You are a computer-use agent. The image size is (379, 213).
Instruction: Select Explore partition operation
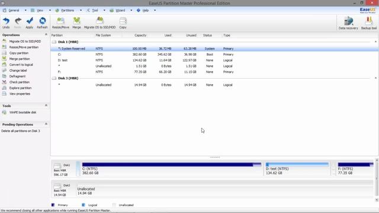(x=20, y=88)
